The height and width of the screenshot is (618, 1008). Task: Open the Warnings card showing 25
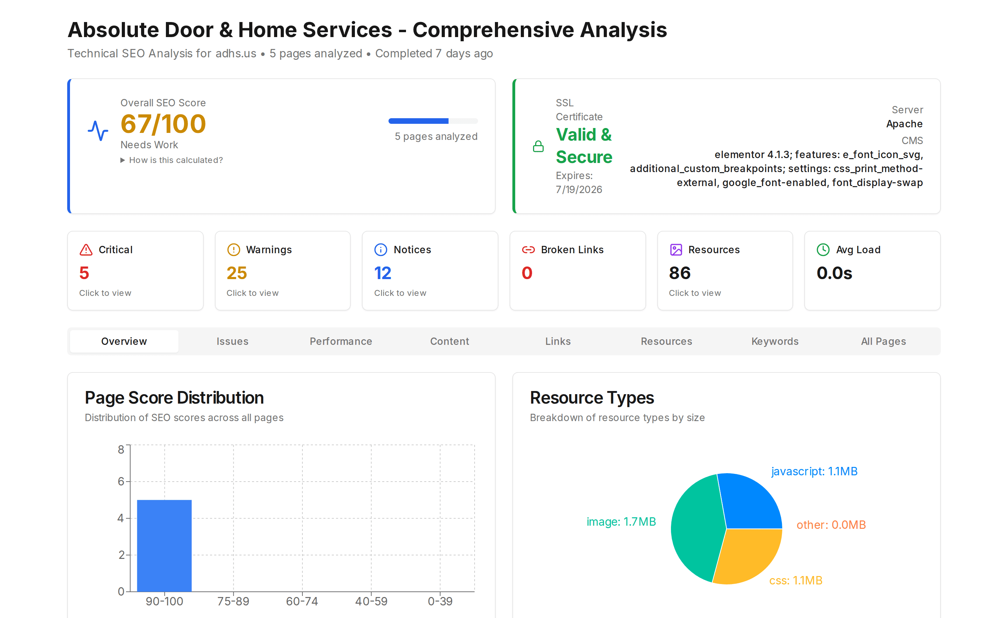283,271
